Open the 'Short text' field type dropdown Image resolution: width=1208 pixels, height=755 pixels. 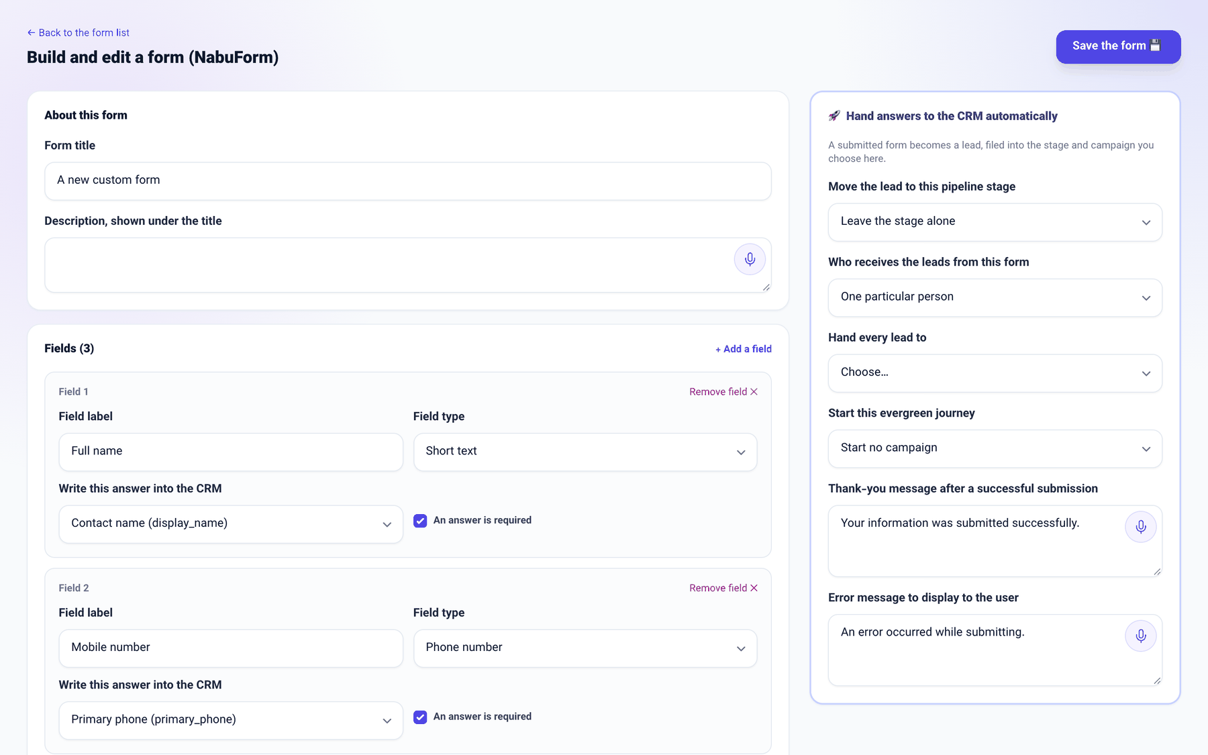[x=585, y=452]
